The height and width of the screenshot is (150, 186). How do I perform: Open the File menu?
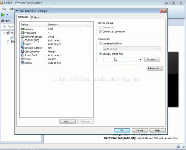pos(4,9)
